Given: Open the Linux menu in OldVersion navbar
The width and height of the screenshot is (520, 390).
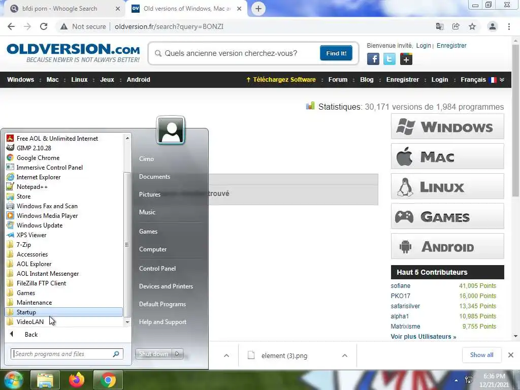Looking at the screenshot, I should point(79,80).
